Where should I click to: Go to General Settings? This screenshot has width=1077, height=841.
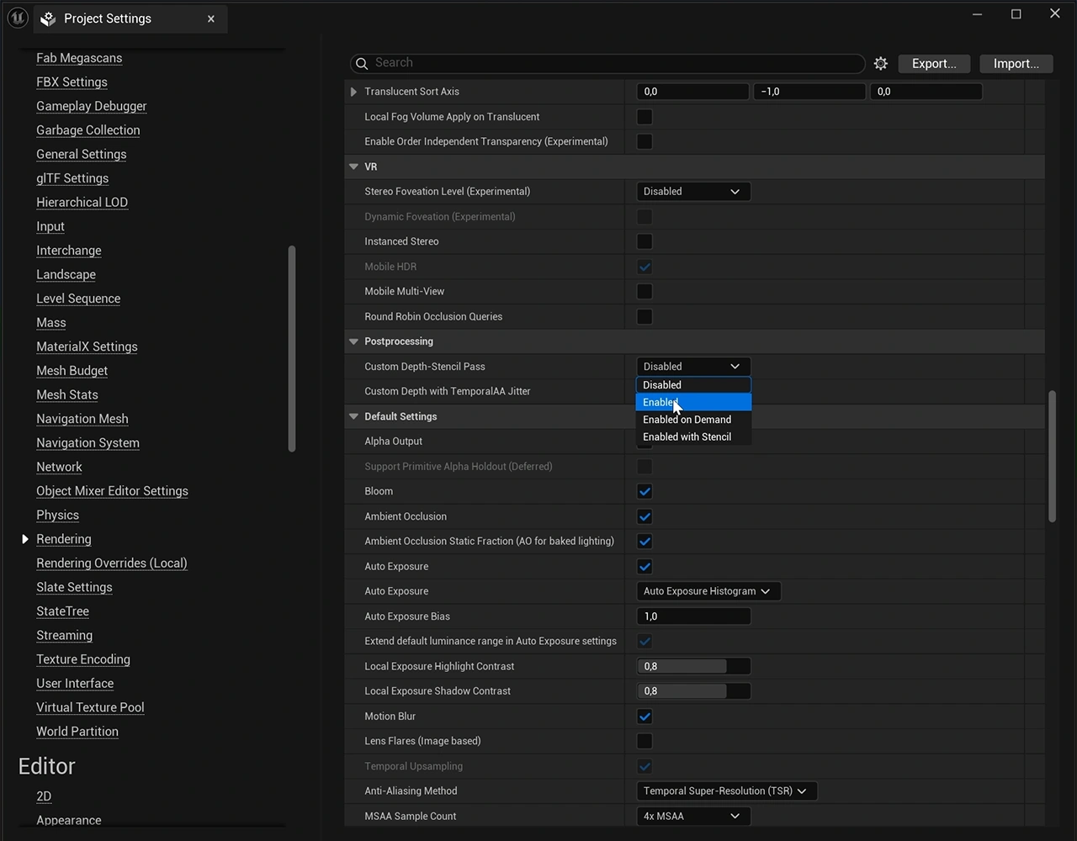pyautogui.click(x=82, y=154)
